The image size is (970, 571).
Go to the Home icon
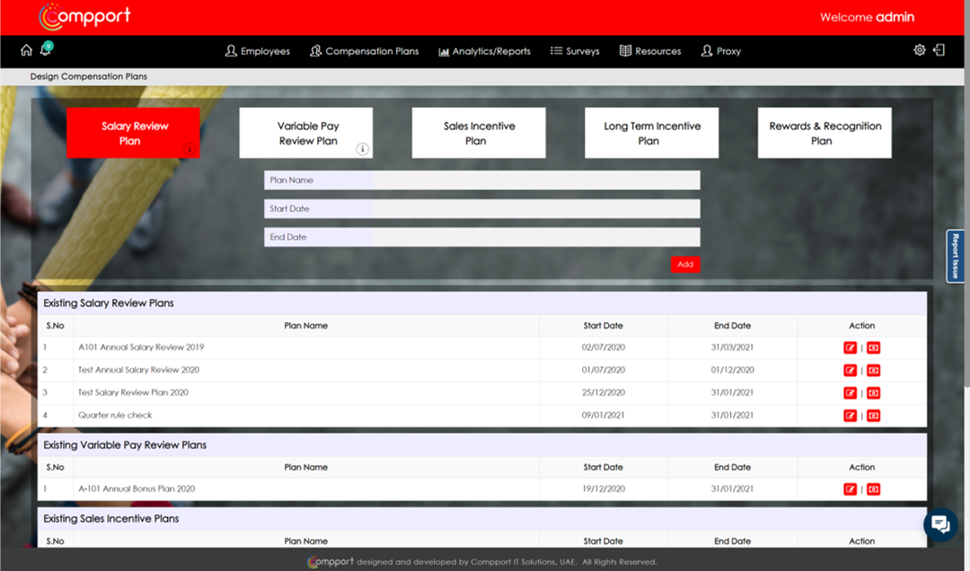click(x=26, y=50)
